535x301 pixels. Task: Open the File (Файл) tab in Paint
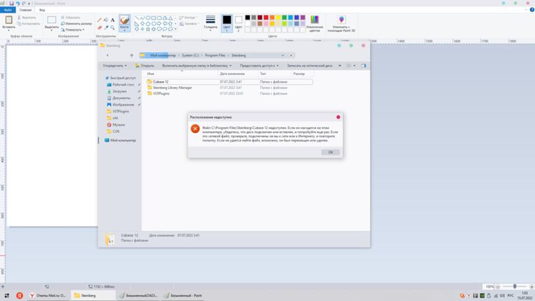(x=8, y=10)
